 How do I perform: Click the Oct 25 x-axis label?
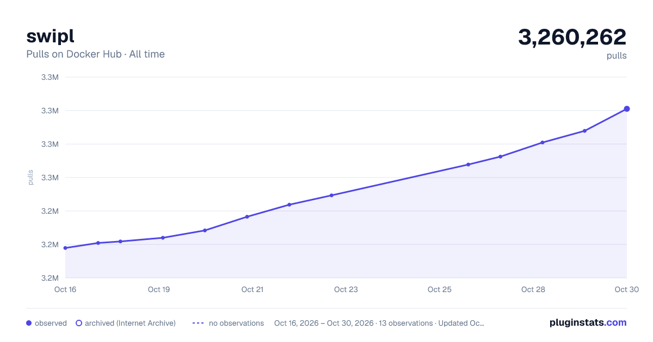coord(440,289)
